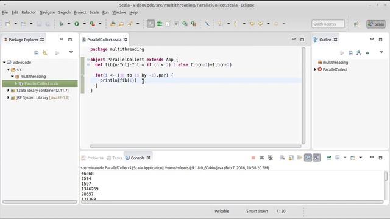Click the green dot icon in Outline toolbar
Viewport: 390px width, 219px height.
pyautogui.click(x=367, y=53)
